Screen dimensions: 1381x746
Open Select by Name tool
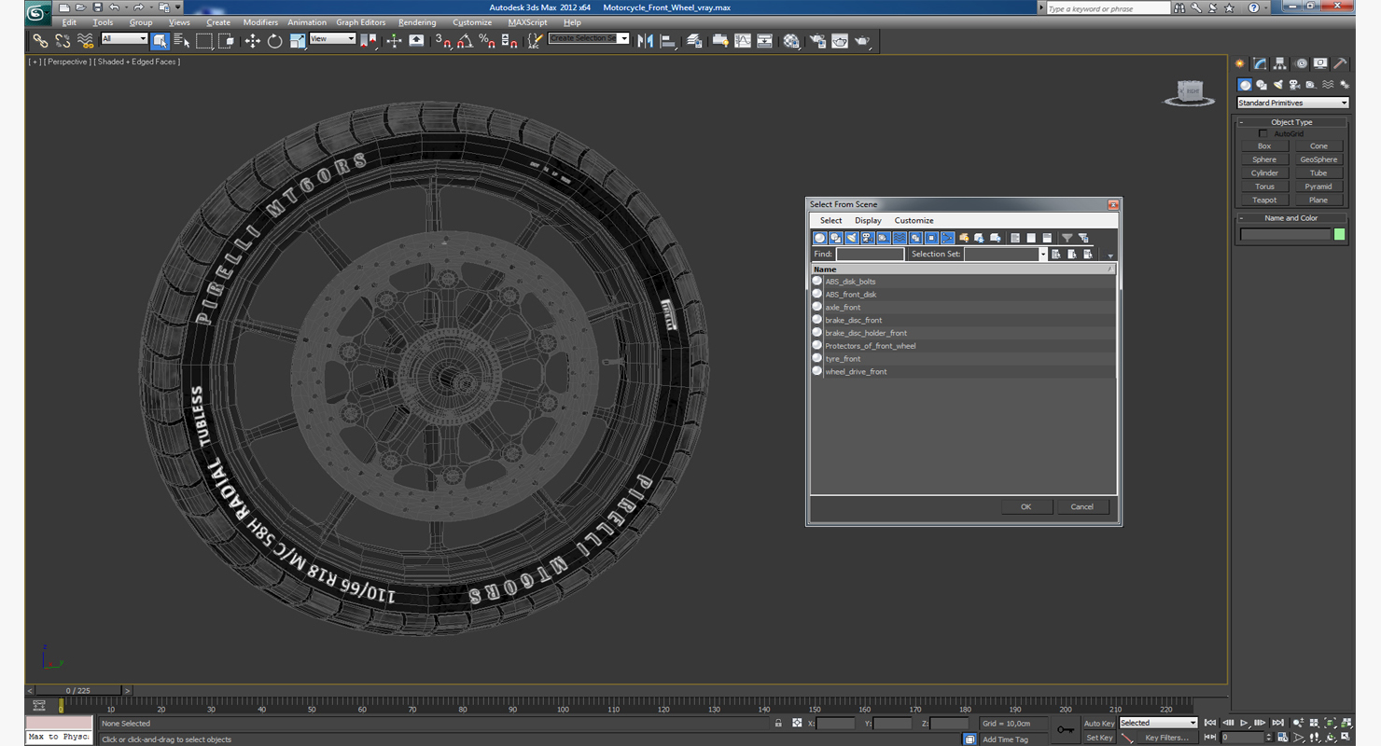click(x=181, y=41)
